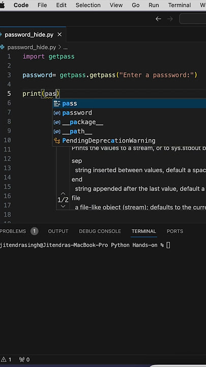Show next signature with down chevron

tap(63, 206)
